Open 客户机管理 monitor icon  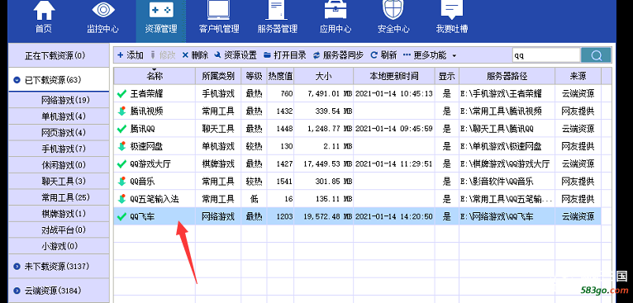(x=219, y=11)
